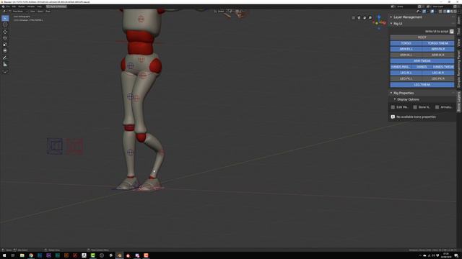Click the zoom magnifier viewport gizmo
The height and width of the screenshot is (259, 462).
pos(370,18)
